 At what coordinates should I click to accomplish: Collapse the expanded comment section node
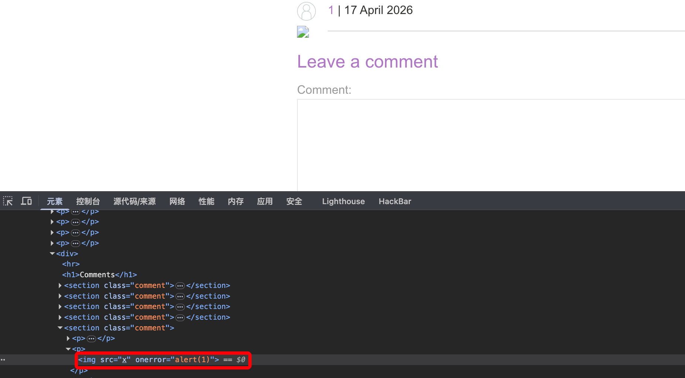[60, 328]
